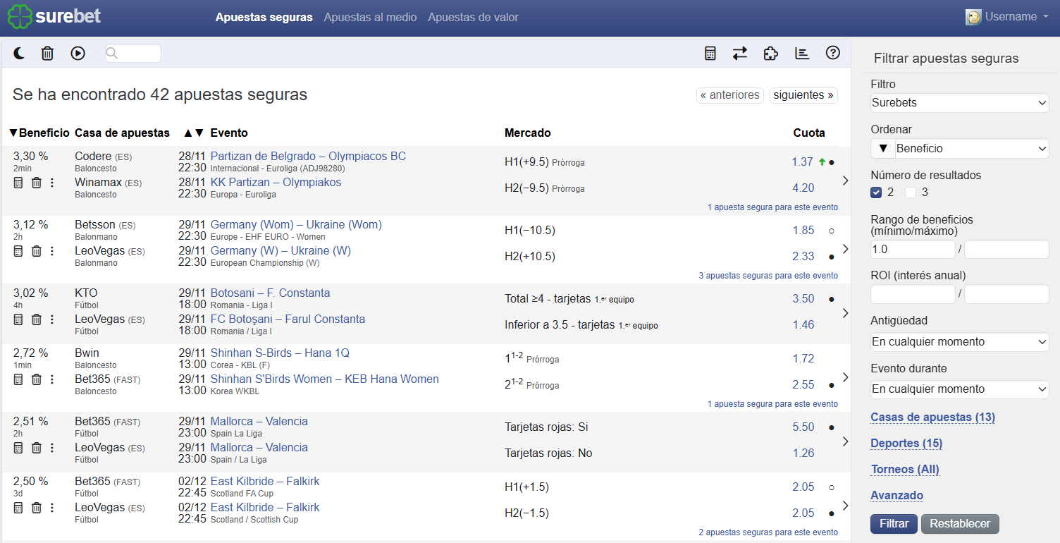
Task: Open the Ordenar Beneficio dropdown
Action: click(x=972, y=149)
